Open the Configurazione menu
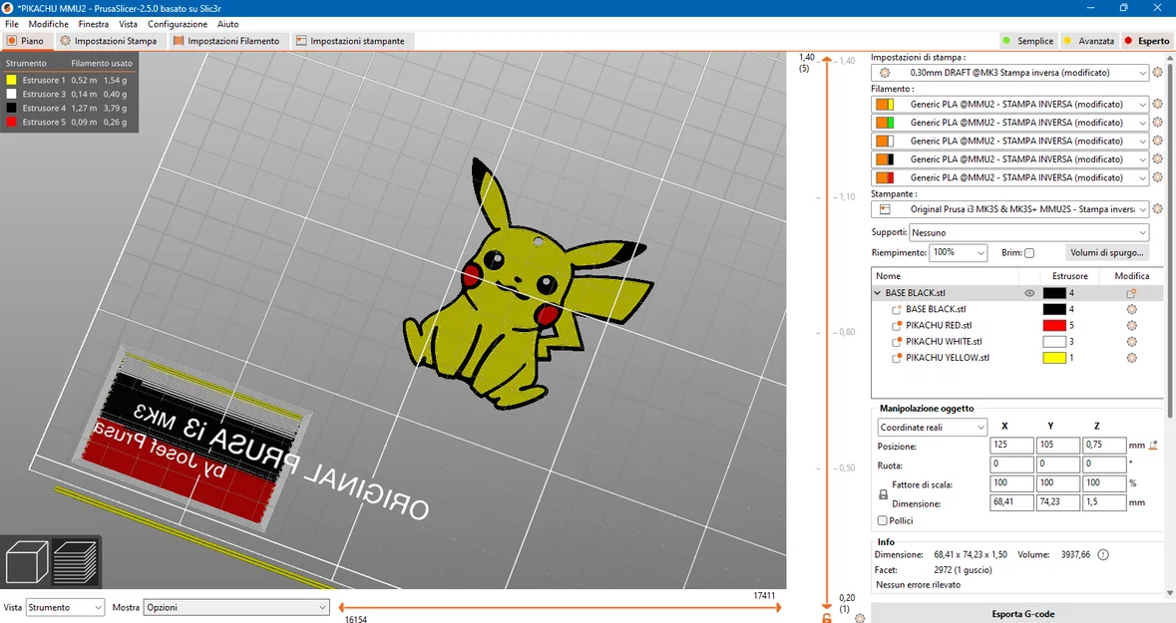This screenshot has width=1176, height=623. coord(177,24)
